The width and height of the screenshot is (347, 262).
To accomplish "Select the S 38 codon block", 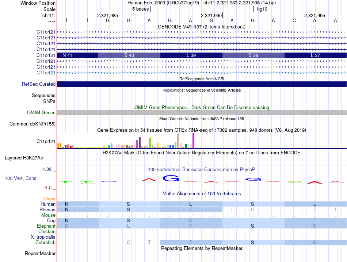I will [253, 55].
